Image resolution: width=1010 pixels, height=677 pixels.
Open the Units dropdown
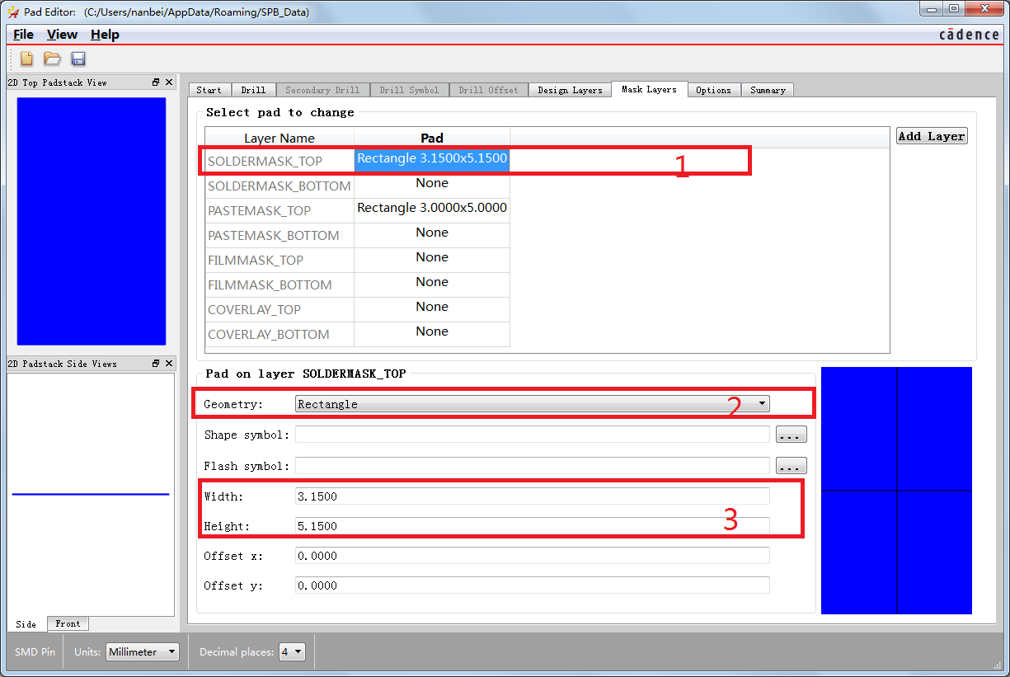tap(143, 651)
